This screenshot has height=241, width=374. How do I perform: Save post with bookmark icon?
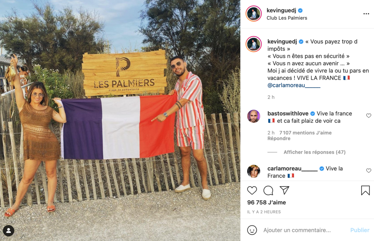[365, 191]
